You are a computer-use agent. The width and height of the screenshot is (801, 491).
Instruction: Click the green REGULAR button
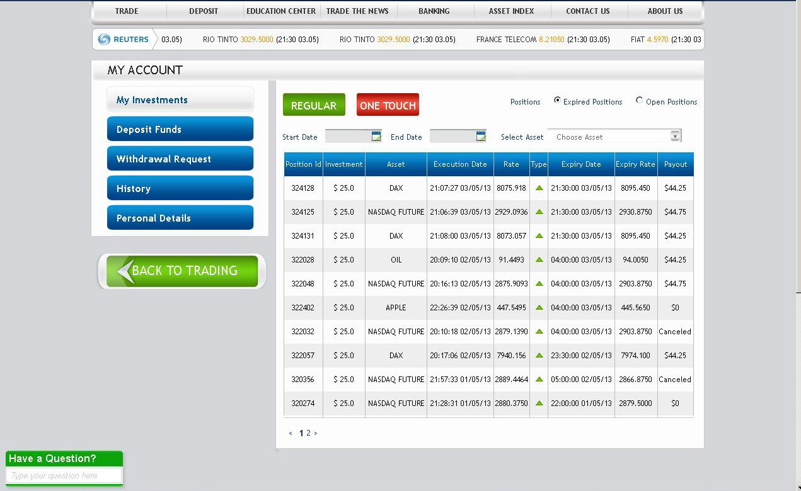(x=314, y=104)
